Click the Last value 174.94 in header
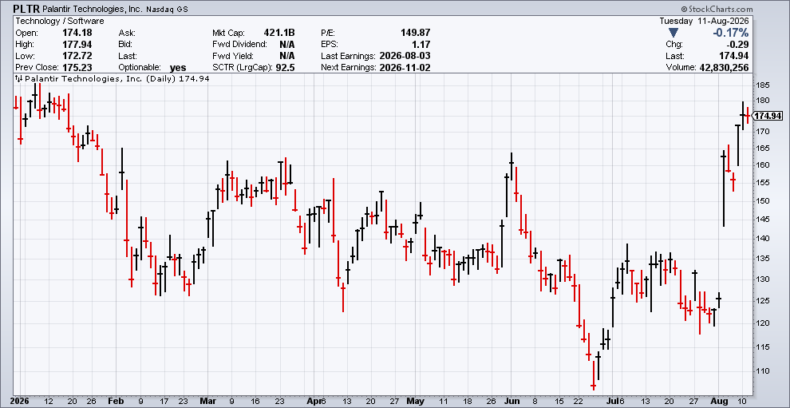 pyautogui.click(x=736, y=56)
